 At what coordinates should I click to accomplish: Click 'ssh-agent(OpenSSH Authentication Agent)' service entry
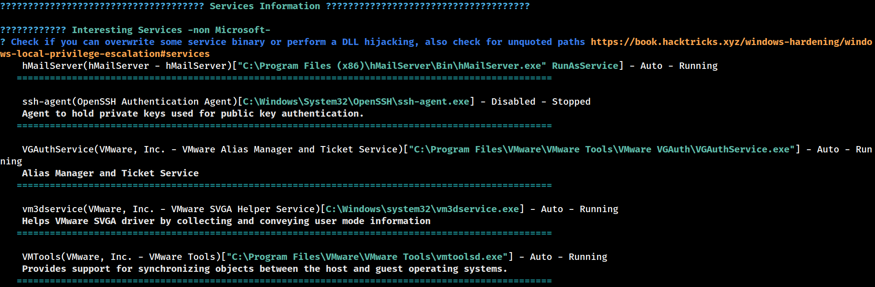[x=130, y=101]
